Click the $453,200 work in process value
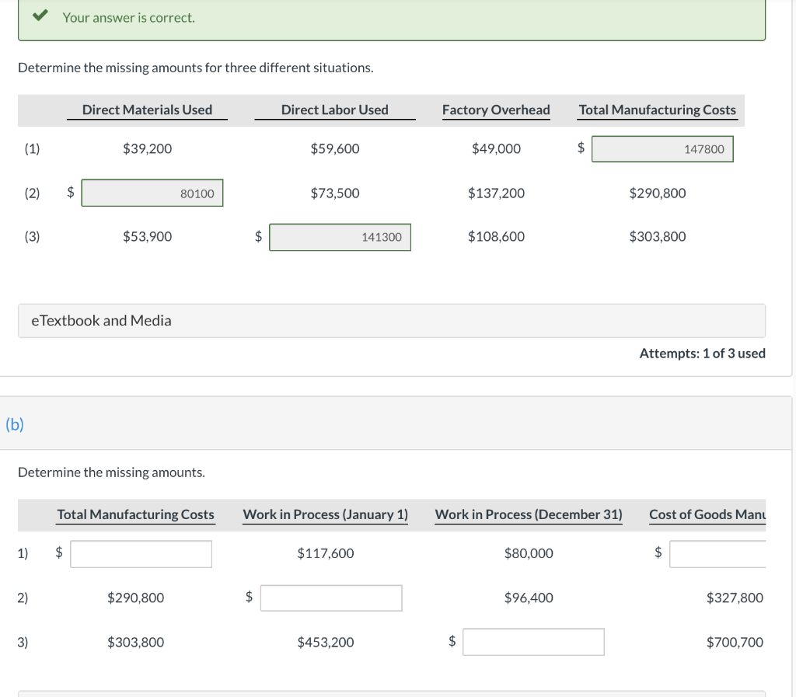Image resolution: width=796 pixels, height=697 pixels. pyautogui.click(x=326, y=642)
